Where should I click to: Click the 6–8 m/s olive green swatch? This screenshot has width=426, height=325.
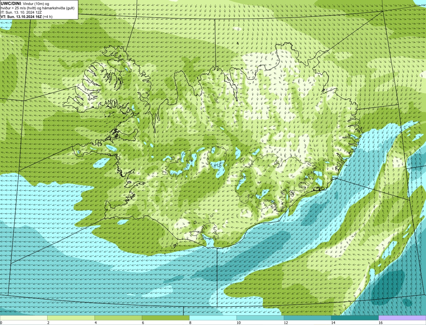(166, 318)
